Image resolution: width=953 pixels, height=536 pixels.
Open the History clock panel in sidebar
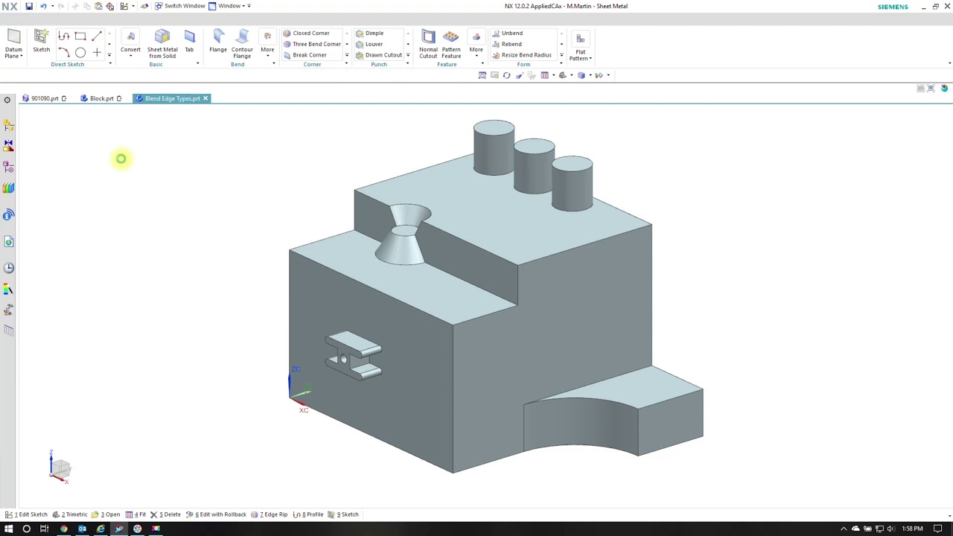(8, 268)
